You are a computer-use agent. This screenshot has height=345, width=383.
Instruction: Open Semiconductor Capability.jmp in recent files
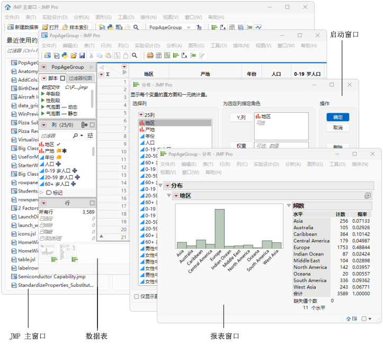tap(51, 277)
